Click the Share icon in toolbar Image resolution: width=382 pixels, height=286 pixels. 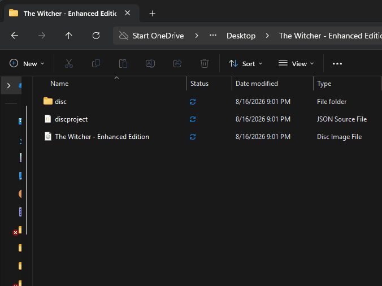pyautogui.click(x=177, y=63)
